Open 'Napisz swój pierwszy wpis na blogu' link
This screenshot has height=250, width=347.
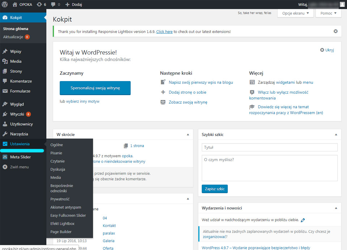click(201, 82)
